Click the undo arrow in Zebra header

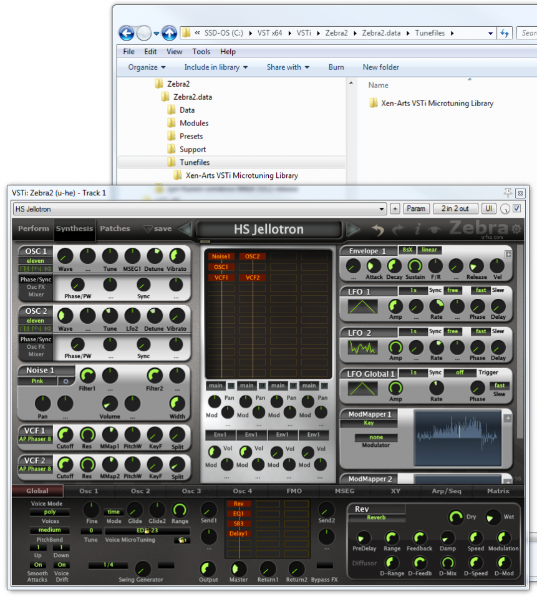(378, 230)
